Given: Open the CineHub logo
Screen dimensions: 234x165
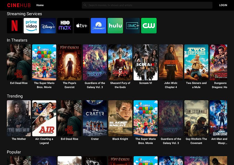Looking at the screenshot, I should (18, 5).
